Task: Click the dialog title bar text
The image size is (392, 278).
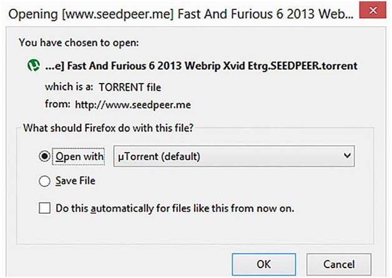Action: click(181, 14)
